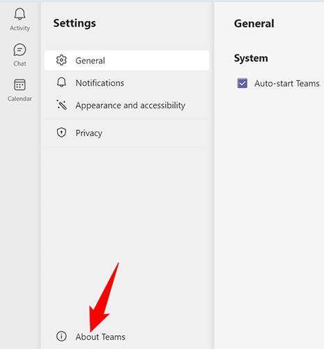Open Appearance and accessibility settings
Image resolution: width=324 pixels, height=349 pixels.
(127, 105)
